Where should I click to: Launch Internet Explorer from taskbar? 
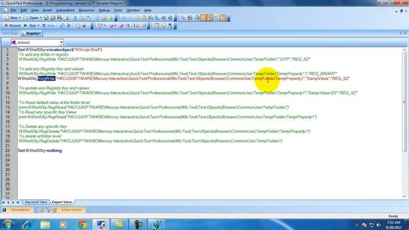click(x=26, y=224)
